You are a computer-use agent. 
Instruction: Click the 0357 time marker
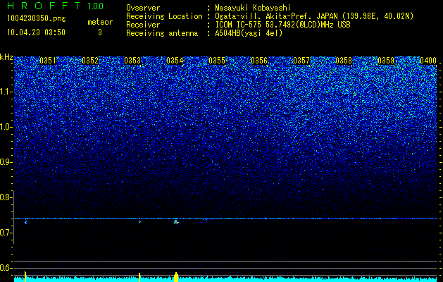(x=301, y=61)
